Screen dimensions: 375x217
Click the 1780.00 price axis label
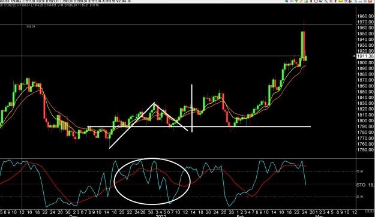[365, 132]
